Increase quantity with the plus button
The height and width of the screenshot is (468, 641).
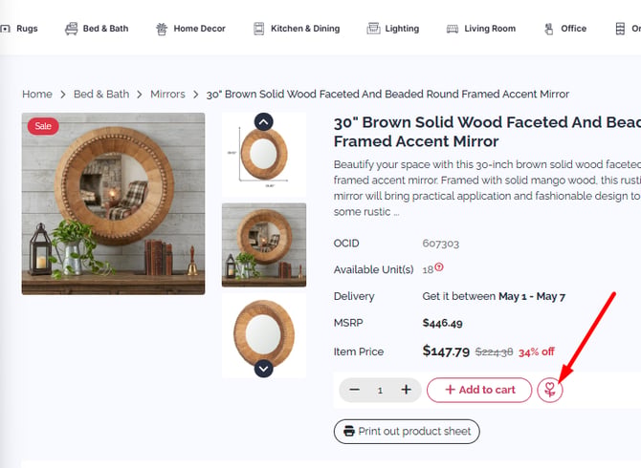click(406, 390)
